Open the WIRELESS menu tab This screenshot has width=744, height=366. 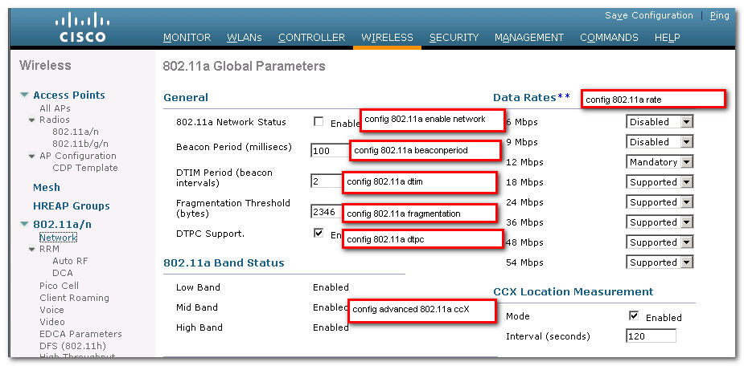[x=387, y=38]
